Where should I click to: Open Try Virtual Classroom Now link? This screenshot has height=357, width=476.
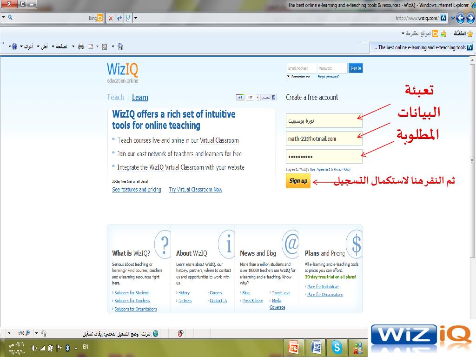196,190
